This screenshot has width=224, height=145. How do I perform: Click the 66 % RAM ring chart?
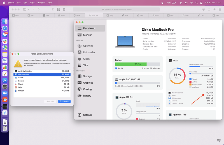tap(177, 76)
